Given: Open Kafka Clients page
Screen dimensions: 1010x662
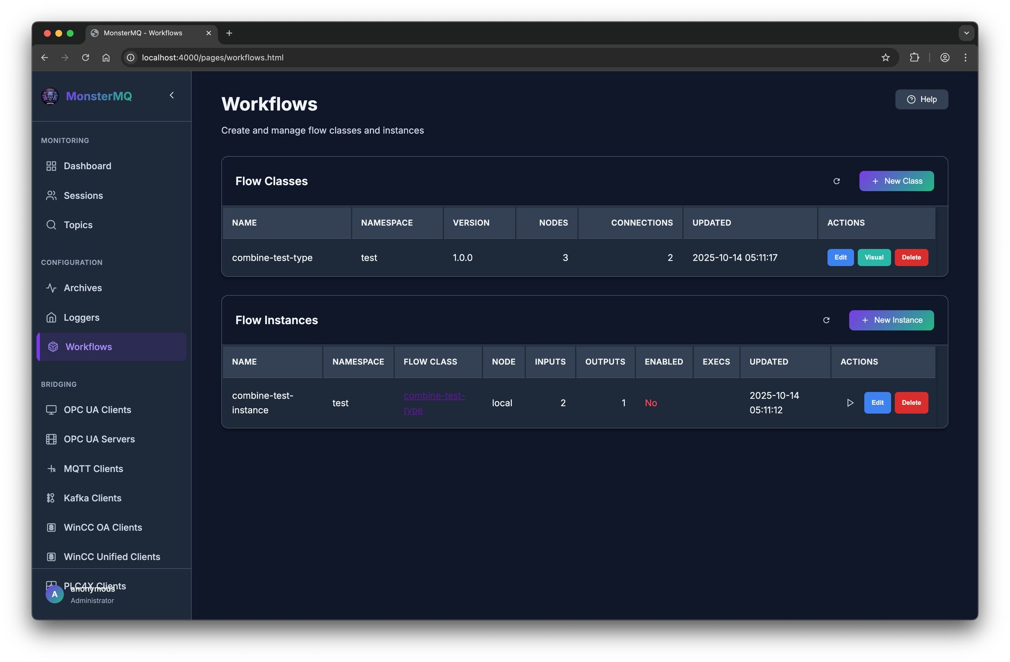Looking at the screenshot, I should pos(92,498).
